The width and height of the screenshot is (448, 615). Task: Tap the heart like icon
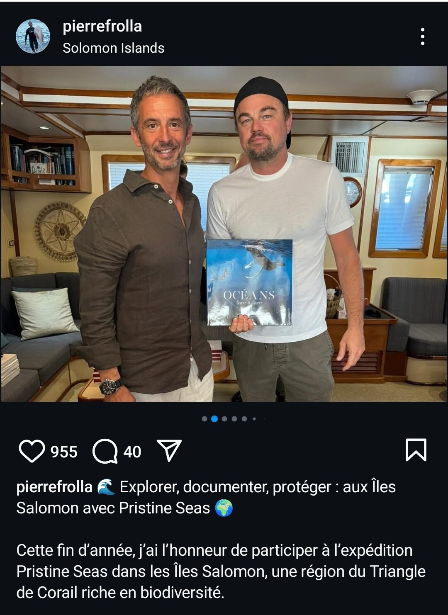point(32,451)
